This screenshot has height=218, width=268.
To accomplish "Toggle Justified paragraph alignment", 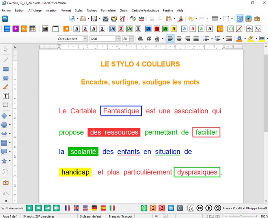I will click(x=196, y=39).
